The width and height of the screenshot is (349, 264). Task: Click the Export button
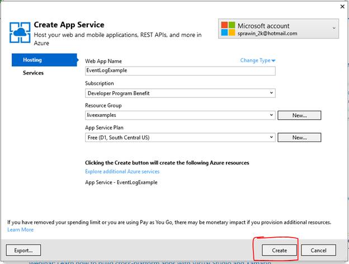[23, 250]
